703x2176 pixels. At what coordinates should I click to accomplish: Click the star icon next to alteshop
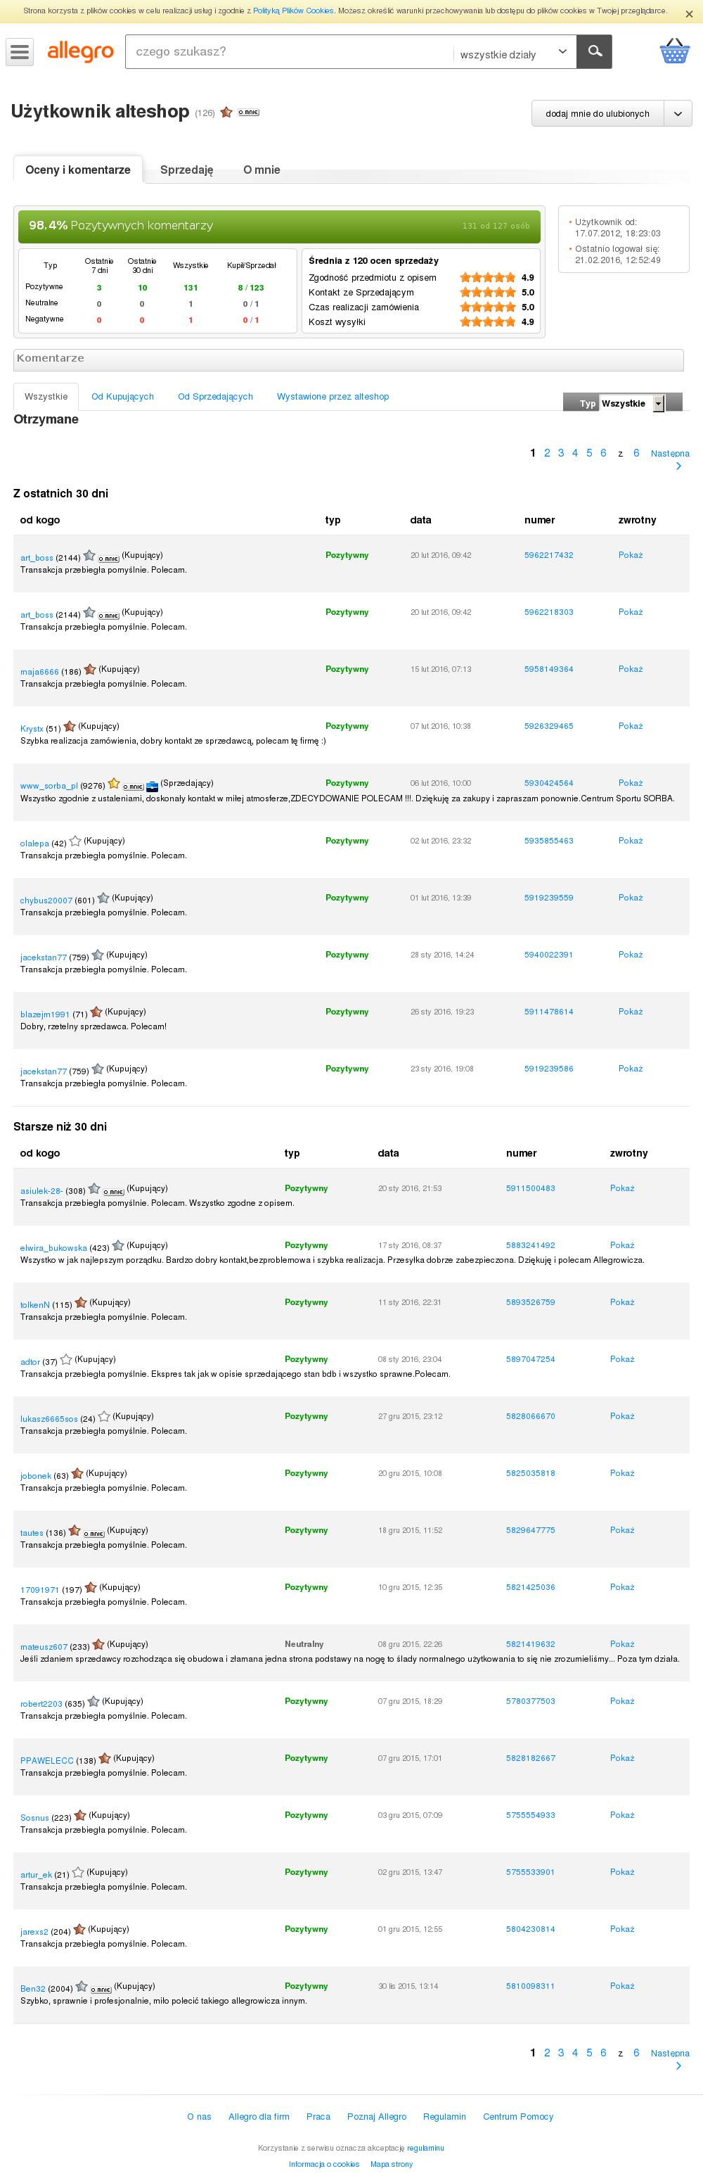tap(226, 113)
